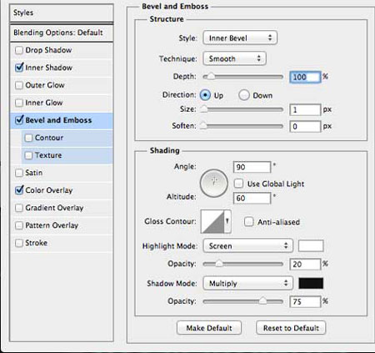Screen dimensions: 375x353
Task: Click the highlight Opacity slider handle
Action: click(219, 263)
